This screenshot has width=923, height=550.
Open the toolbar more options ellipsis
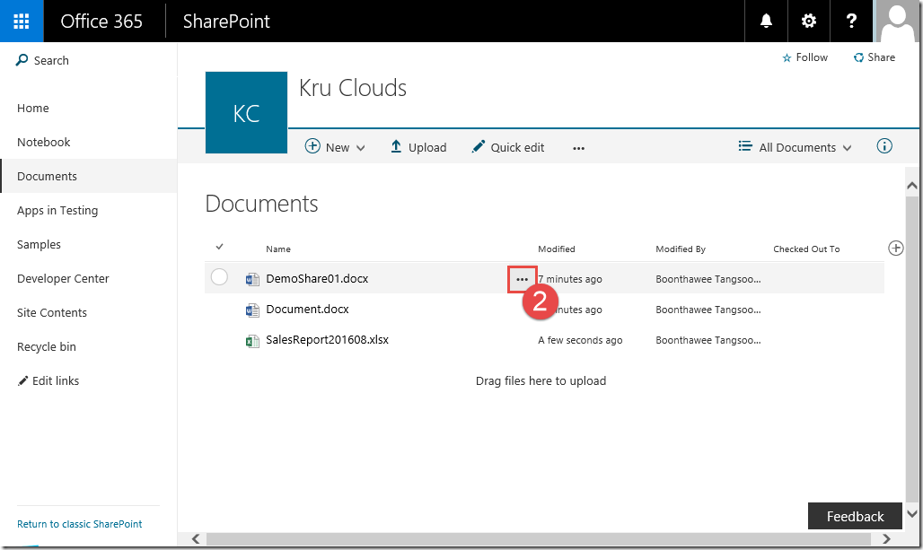(578, 148)
